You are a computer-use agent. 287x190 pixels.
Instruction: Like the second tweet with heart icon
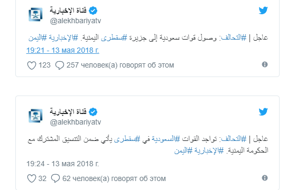click(32, 178)
